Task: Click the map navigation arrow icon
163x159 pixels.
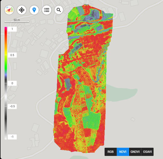Action: [9, 10]
